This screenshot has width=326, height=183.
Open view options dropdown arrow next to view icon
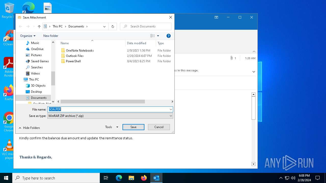click(x=158, y=36)
